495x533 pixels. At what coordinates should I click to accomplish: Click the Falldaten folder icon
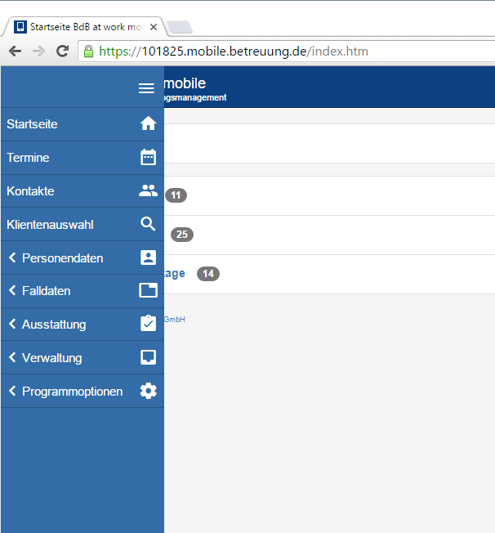[x=148, y=290]
